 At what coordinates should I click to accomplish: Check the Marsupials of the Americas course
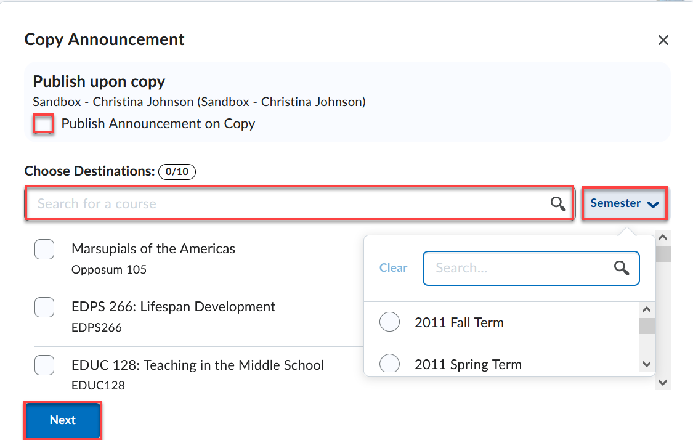(x=44, y=250)
